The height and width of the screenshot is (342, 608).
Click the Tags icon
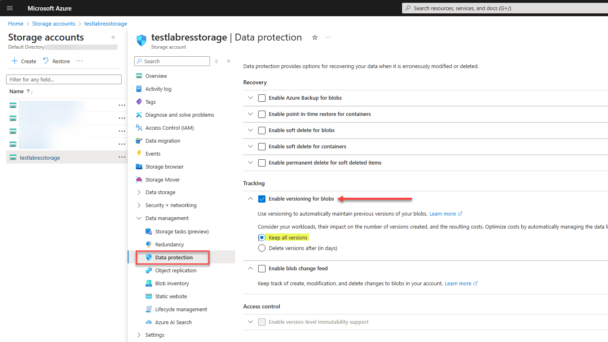pyautogui.click(x=139, y=102)
